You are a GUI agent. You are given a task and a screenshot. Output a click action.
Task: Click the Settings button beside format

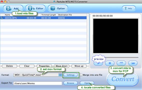[x=71, y=75]
